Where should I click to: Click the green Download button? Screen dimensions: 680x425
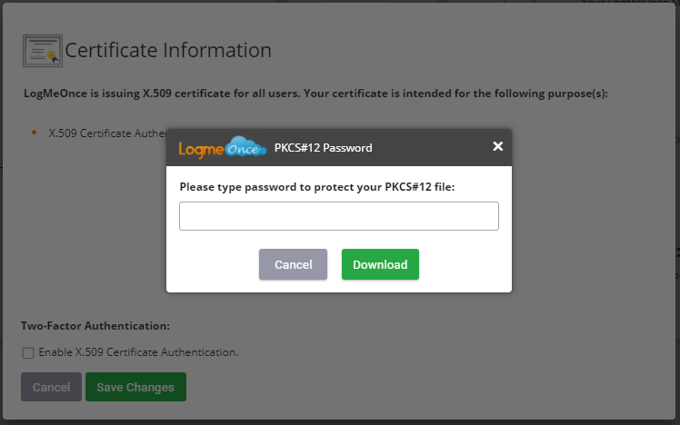coord(380,264)
